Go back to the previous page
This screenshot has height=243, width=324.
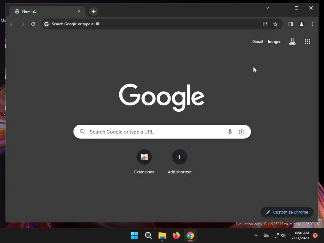pyautogui.click(x=12, y=24)
